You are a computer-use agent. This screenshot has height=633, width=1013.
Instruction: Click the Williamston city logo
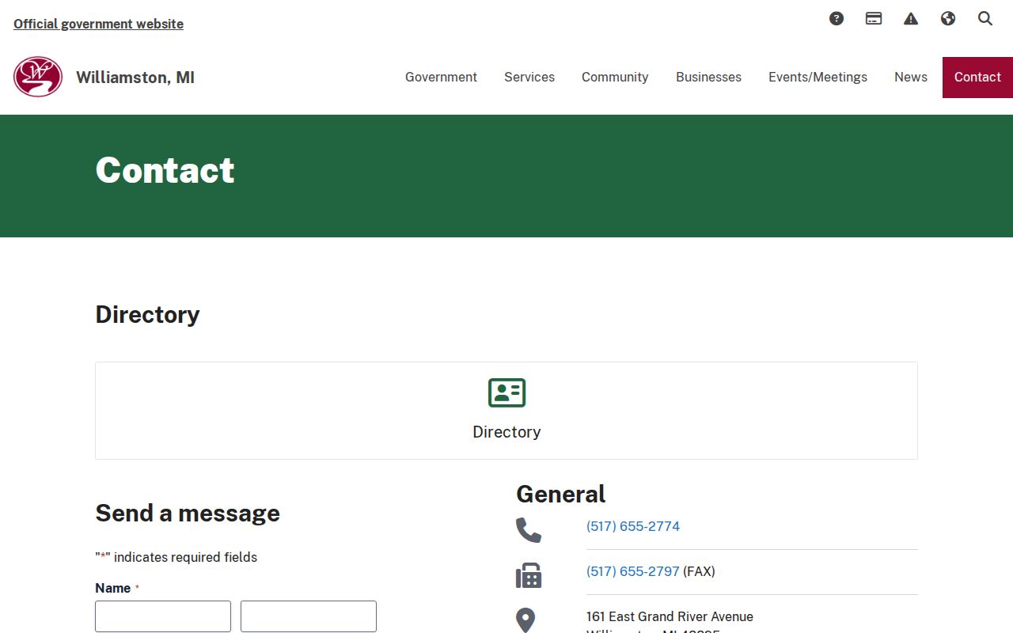[x=38, y=77]
